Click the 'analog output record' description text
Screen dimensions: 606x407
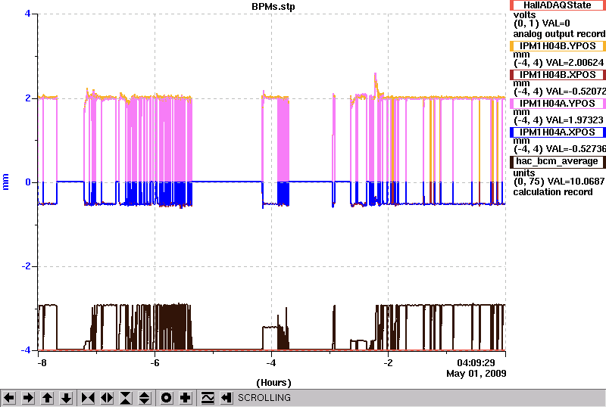coord(559,34)
